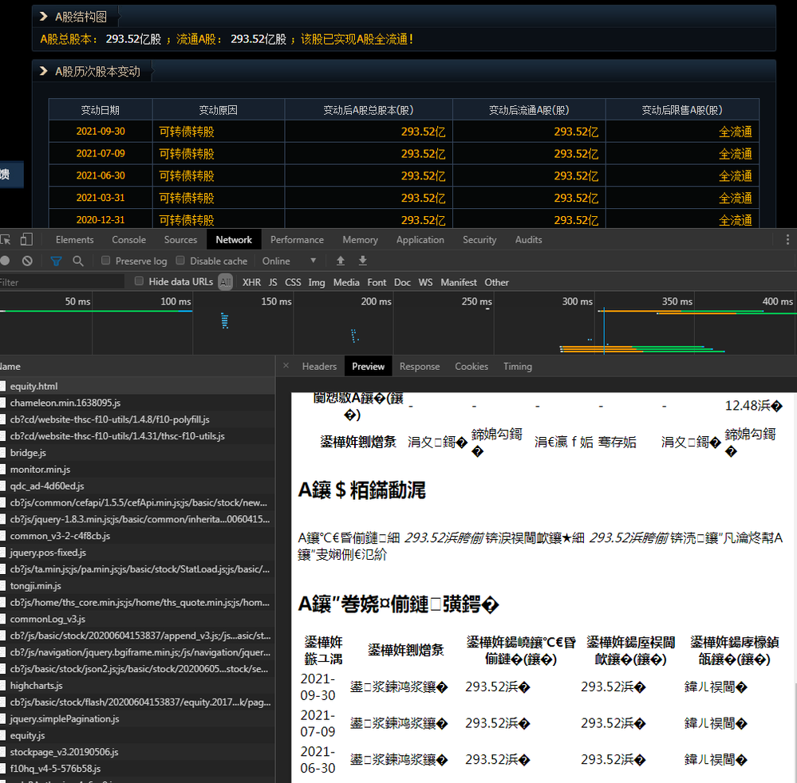Click the 350 ms marker on the timeline overview
Viewport: 797px width, 783px height.
pyautogui.click(x=677, y=301)
